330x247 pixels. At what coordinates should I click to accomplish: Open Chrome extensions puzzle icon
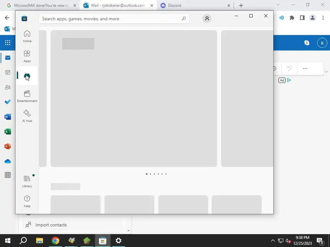292,18
